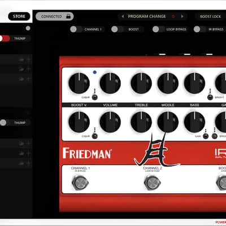
Task: Click the upper-row TREBLE knob
Action: (x=141, y=83)
